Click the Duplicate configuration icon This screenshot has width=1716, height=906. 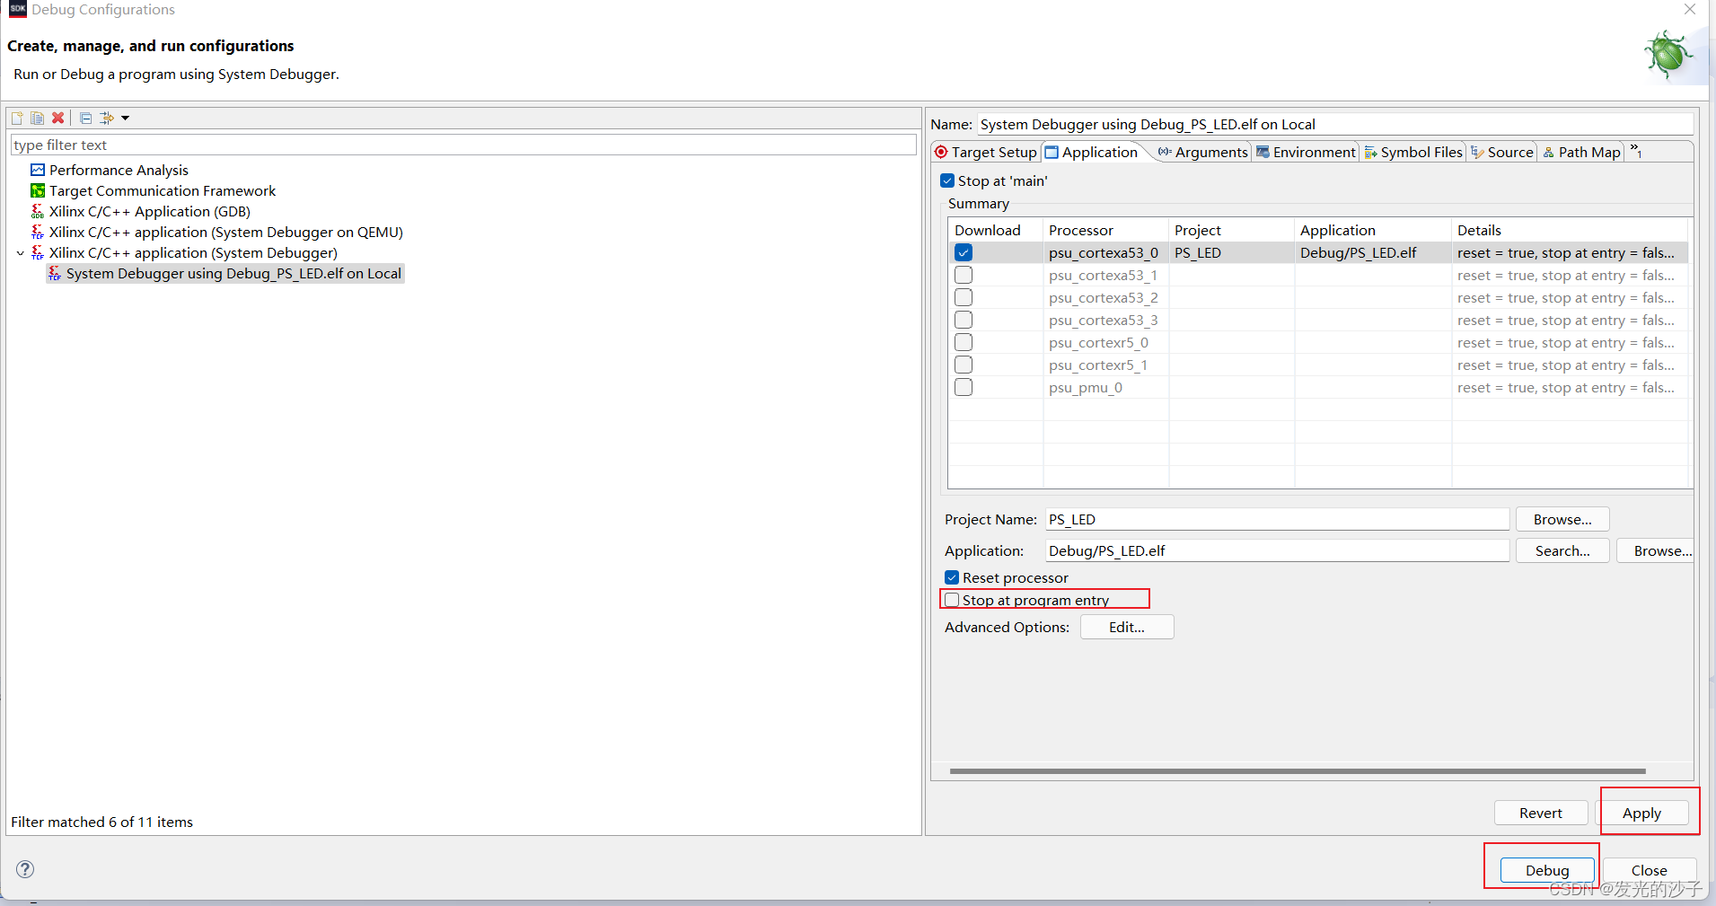[37, 118]
